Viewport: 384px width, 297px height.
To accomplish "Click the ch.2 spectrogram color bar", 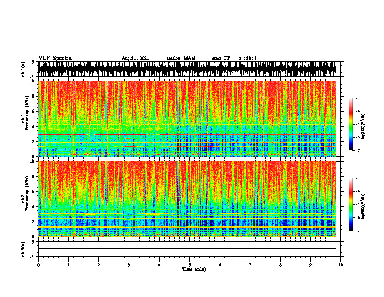I will tap(351, 204).
